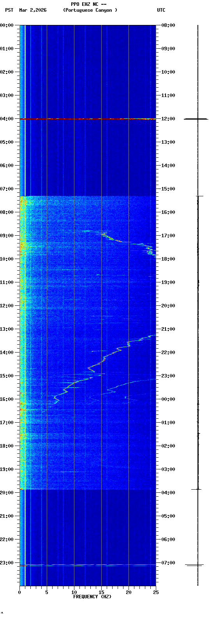
Task: Click the 12:00 PST time label
Action: coord(7,305)
